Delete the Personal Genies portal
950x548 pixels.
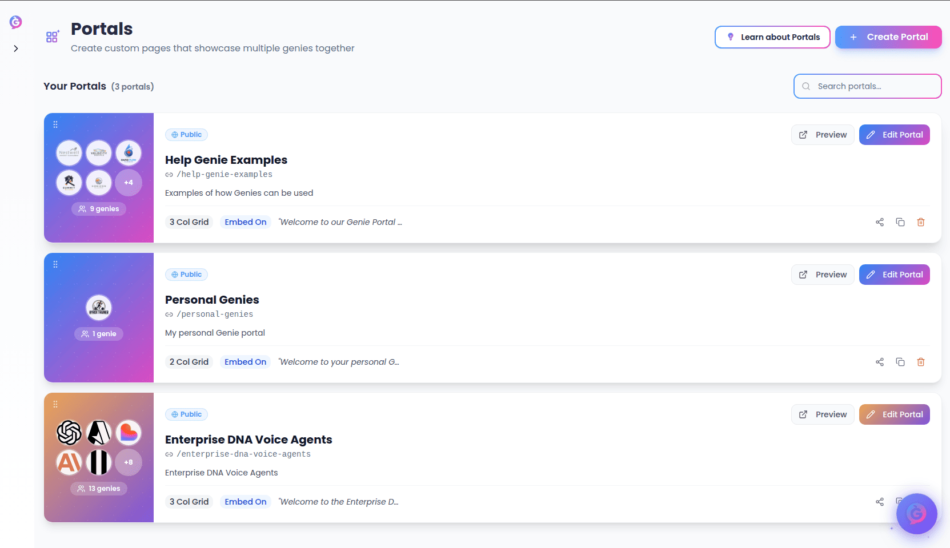point(921,362)
